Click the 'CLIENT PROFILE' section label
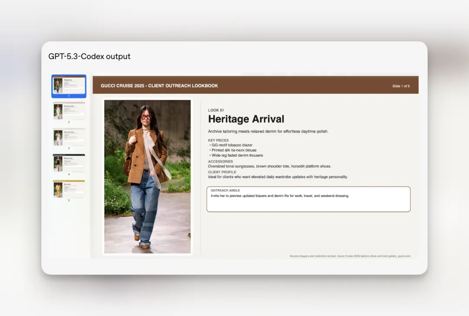The image size is (469, 316). (x=222, y=172)
